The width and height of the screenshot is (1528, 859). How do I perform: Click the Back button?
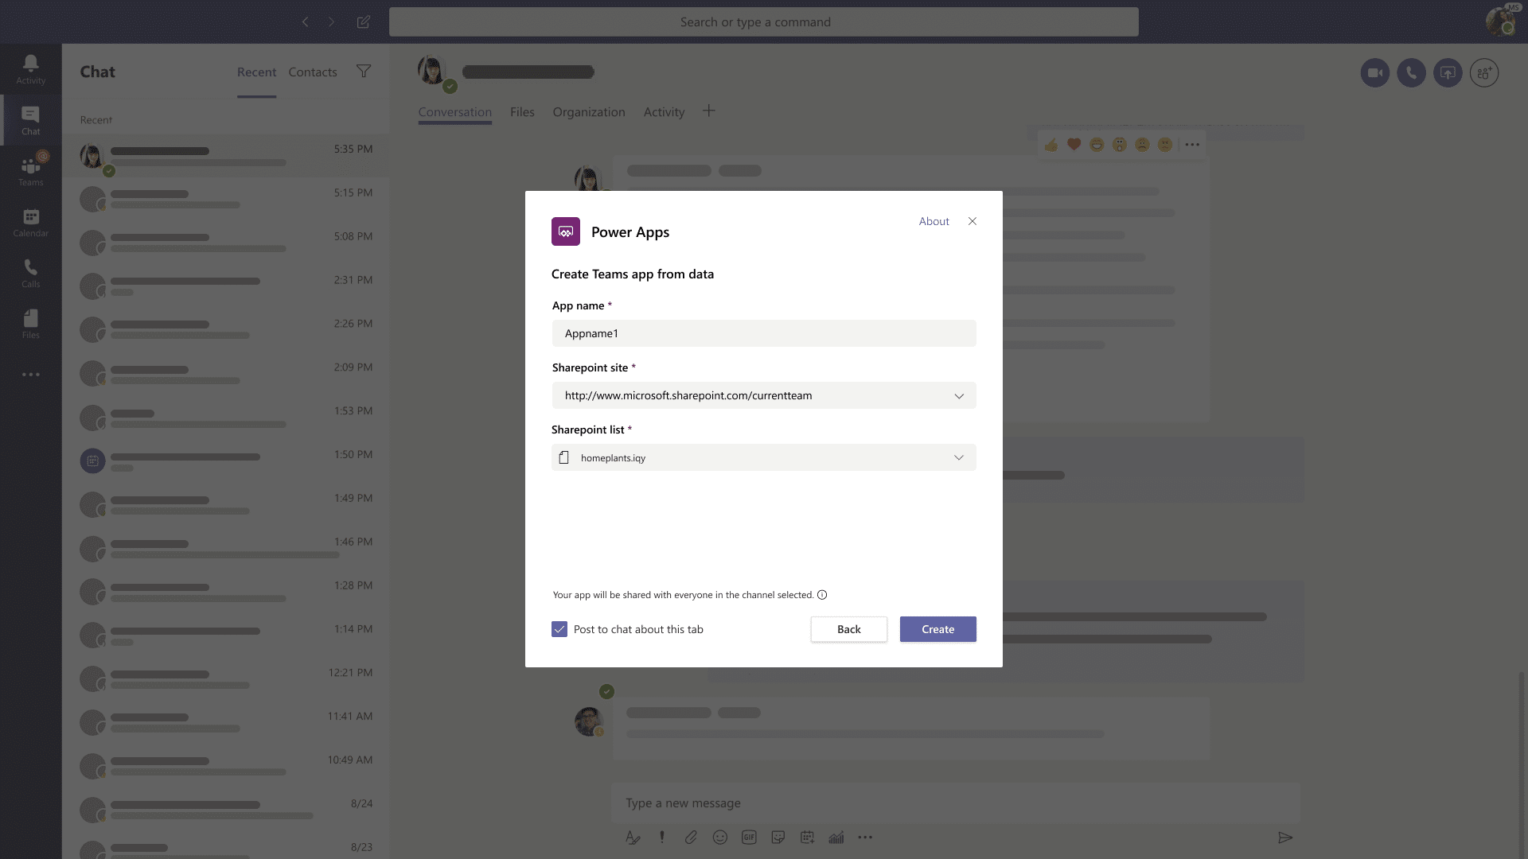point(848,629)
